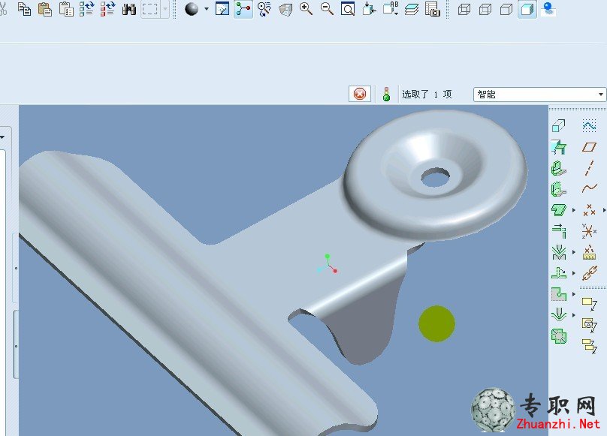Click the gray 3D view mode icon
This screenshot has width=607, height=436.
[285, 9]
